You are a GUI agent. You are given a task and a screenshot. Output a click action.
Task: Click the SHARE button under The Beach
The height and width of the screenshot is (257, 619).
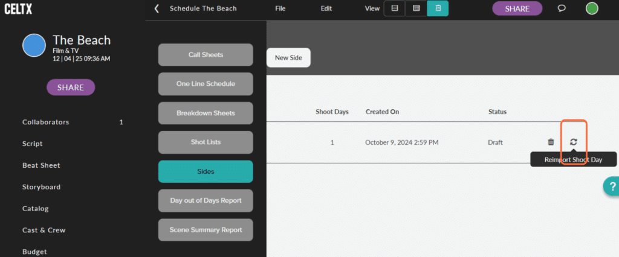point(71,87)
